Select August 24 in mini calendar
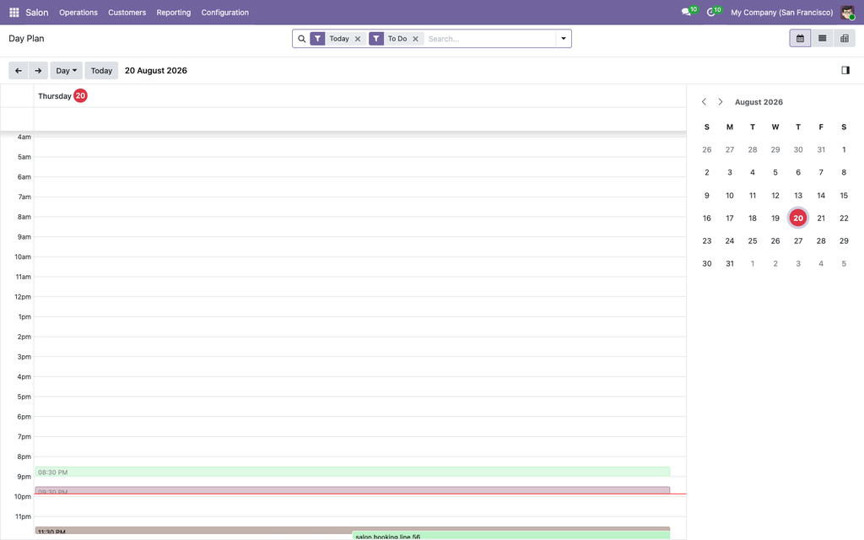 pyautogui.click(x=730, y=240)
